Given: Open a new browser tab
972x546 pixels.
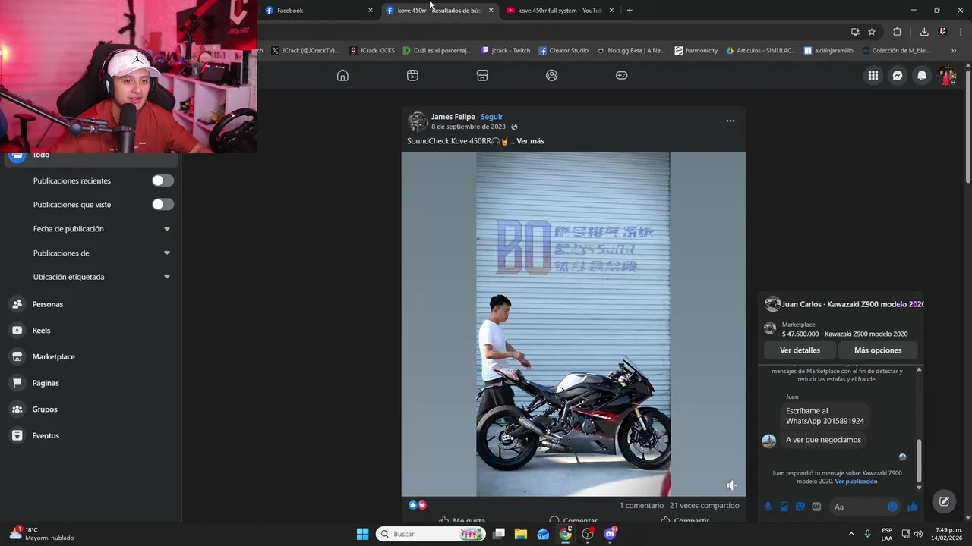Looking at the screenshot, I should click(x=630, y=11).
